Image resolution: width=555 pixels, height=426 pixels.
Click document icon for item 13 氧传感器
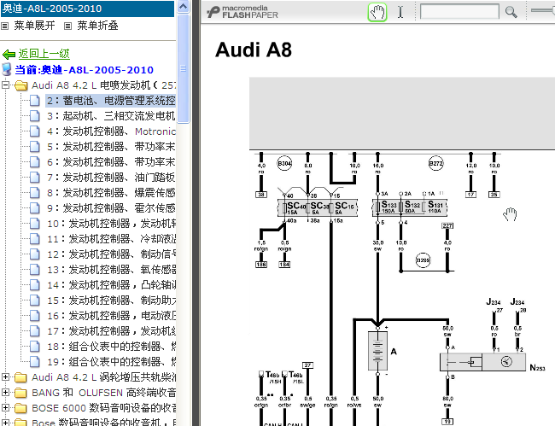tap(35, 270)
